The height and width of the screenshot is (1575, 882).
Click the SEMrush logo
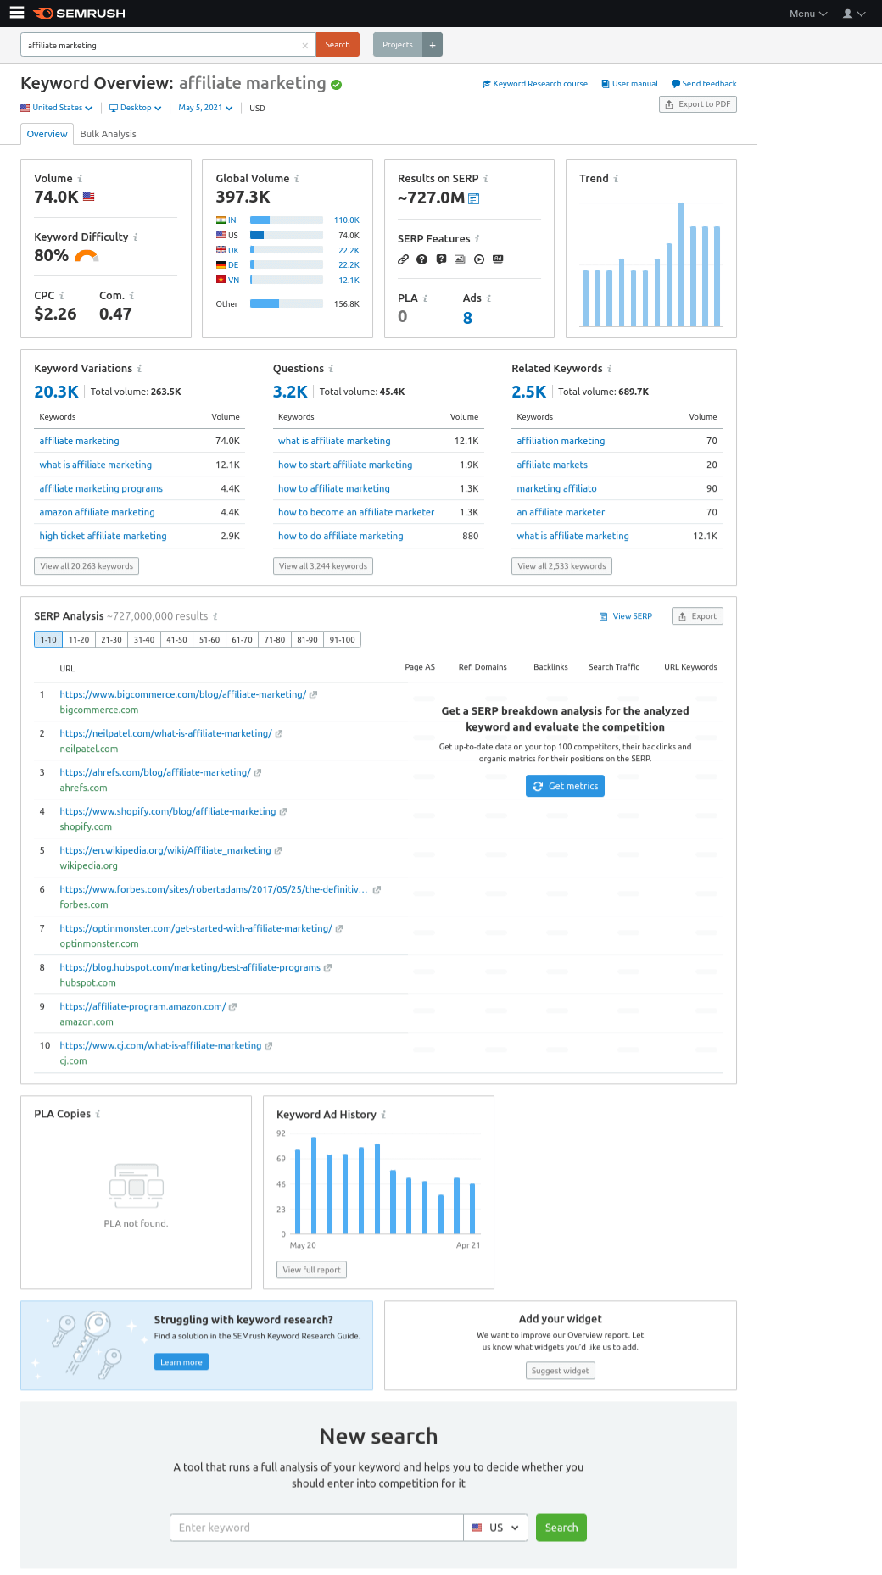coord(79,14)
